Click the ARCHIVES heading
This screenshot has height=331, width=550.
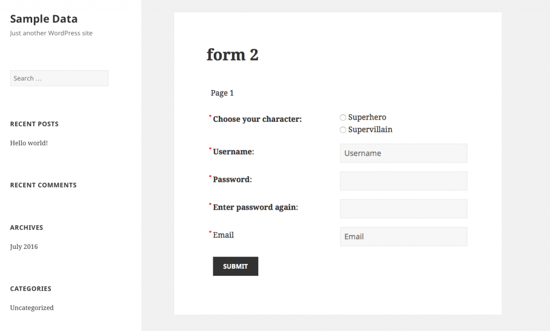point(26,227)
